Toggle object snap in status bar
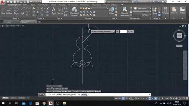The height and width of the screenshot is (106, 189). [x=150, y=98]
